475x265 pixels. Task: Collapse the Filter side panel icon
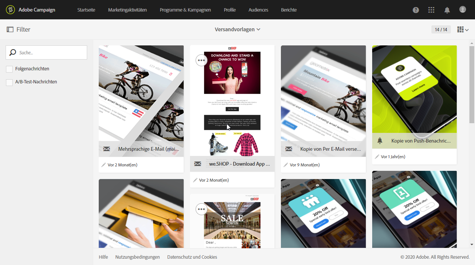pyautogui.click(x=10, y=29)
